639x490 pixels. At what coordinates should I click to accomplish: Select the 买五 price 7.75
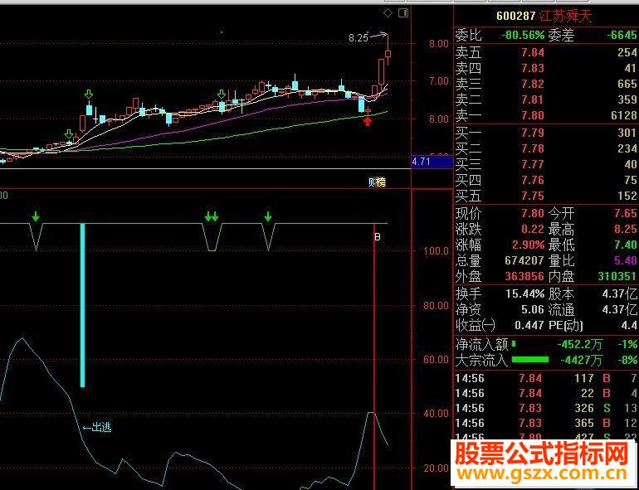pyautogui.click(x=533, y=196)
